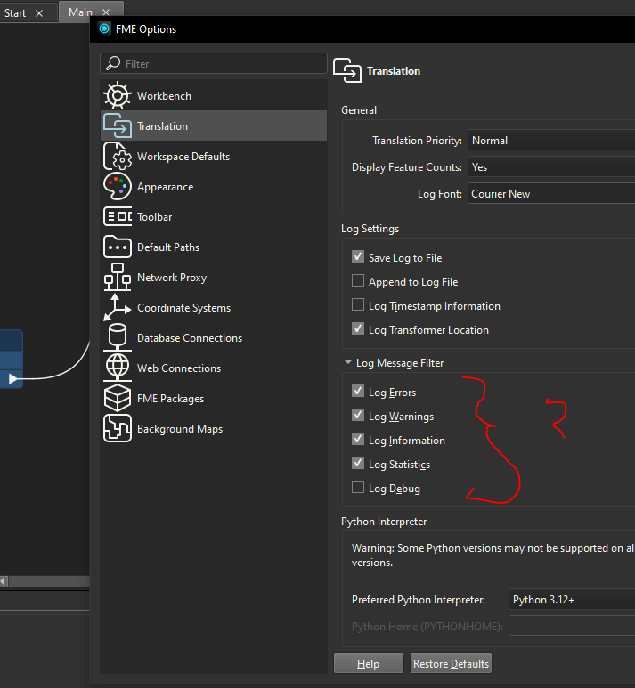Select Workbench in options list
Screen dimensions: 635x688
pos(214,95)
